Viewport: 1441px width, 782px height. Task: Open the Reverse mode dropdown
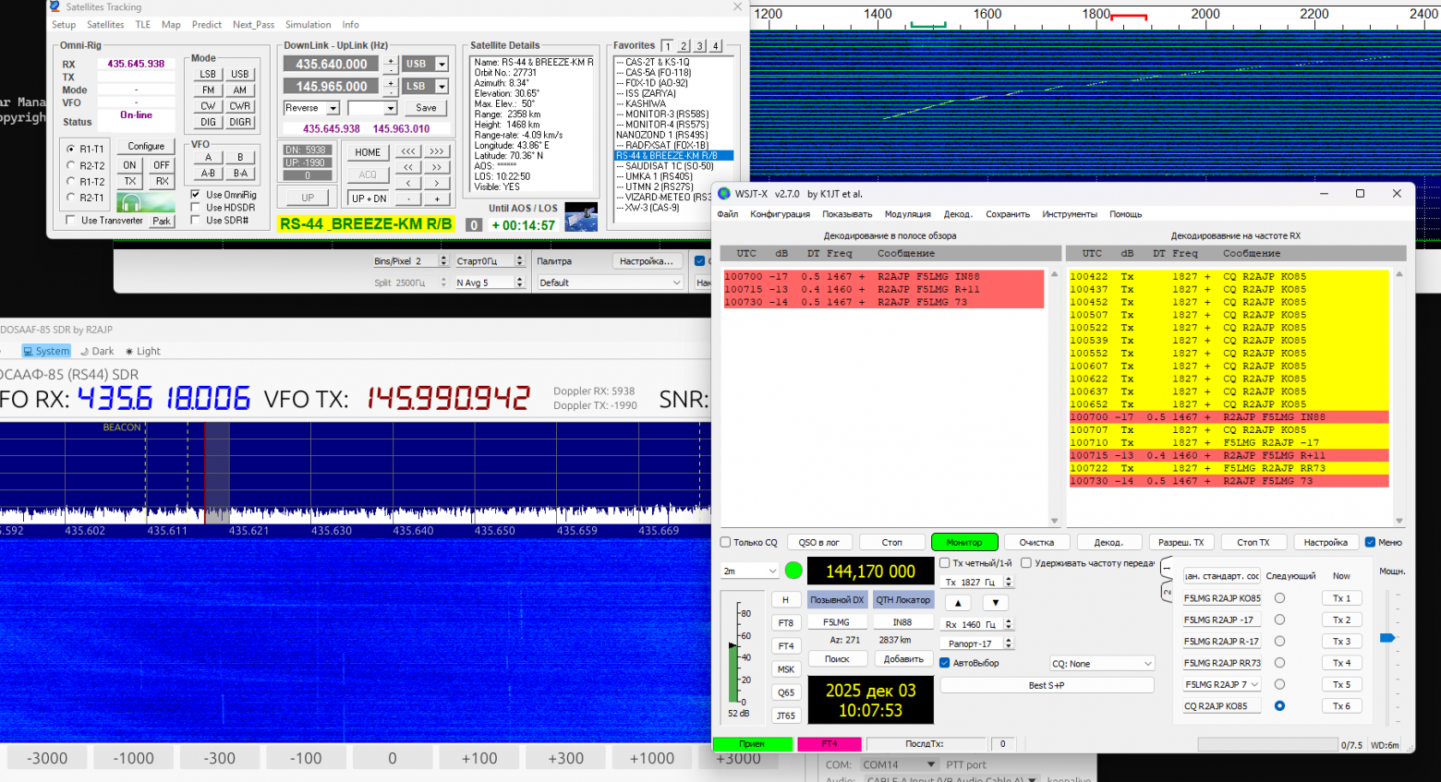[x=311, y=108]
